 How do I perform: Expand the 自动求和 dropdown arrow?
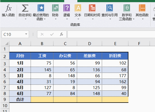click(x=26, y=19)
